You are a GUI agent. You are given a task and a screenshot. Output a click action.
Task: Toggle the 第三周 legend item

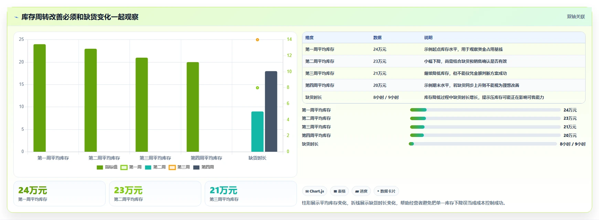pos(179,167)
